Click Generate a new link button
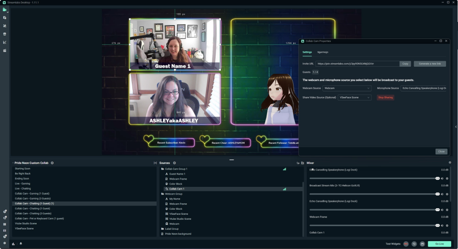This screenshot has width=458, height=249. point(430,64)
